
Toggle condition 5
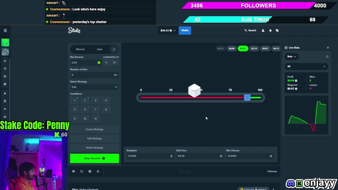tap(74, 110)
